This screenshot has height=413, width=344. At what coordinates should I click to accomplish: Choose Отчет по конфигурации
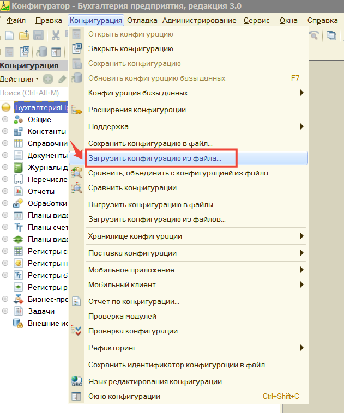[x=188, y=302]
